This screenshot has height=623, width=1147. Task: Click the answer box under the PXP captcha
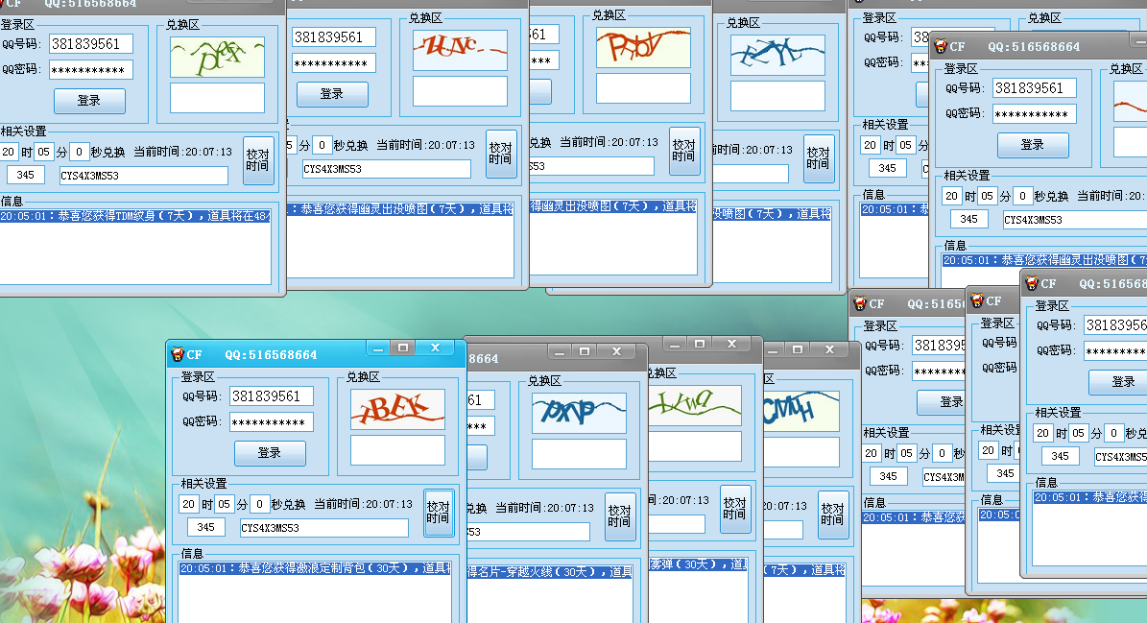coord(580,454)
